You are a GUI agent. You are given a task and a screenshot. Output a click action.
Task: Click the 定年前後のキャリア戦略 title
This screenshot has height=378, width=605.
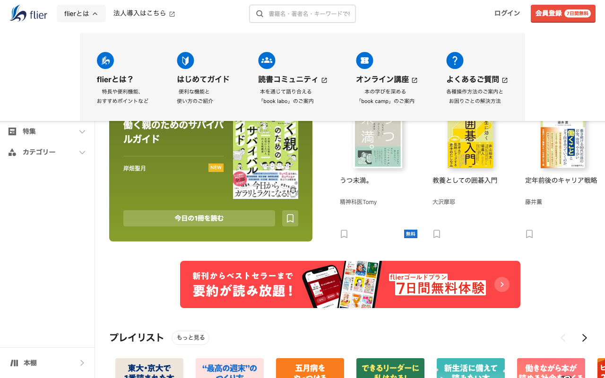click(561, 180)
